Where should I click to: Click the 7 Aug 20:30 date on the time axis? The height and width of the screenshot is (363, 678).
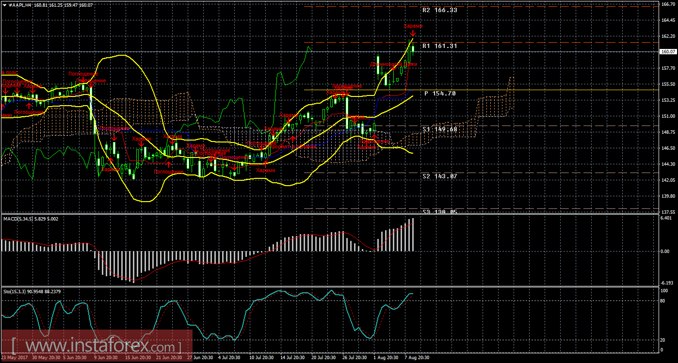(416, 358)
